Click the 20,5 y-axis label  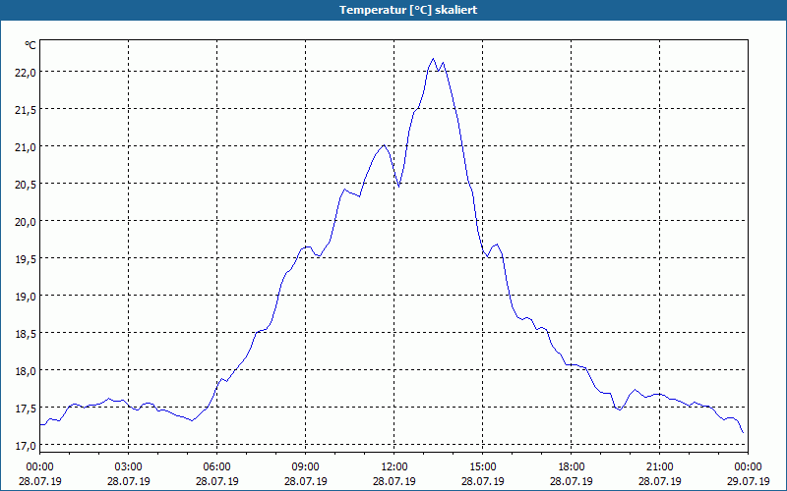[26, 185]
